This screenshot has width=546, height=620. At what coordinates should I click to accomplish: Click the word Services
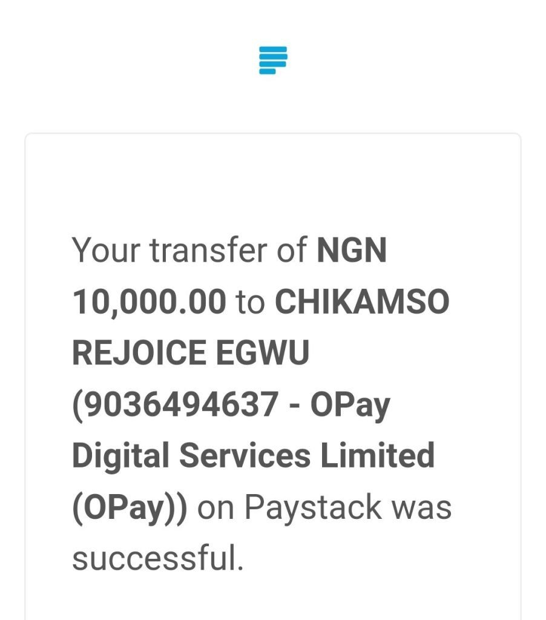(x=245, y=455)
